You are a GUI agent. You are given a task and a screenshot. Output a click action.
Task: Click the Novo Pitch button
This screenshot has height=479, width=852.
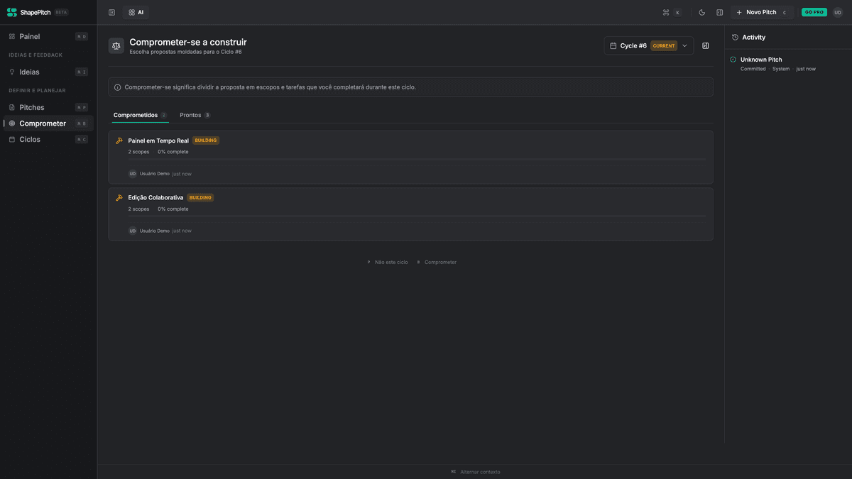(x=757, y=12)
